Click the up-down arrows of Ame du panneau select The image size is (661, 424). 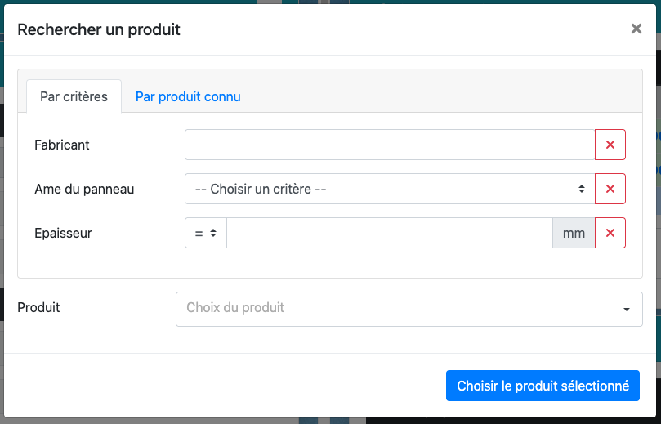(582, 189)
